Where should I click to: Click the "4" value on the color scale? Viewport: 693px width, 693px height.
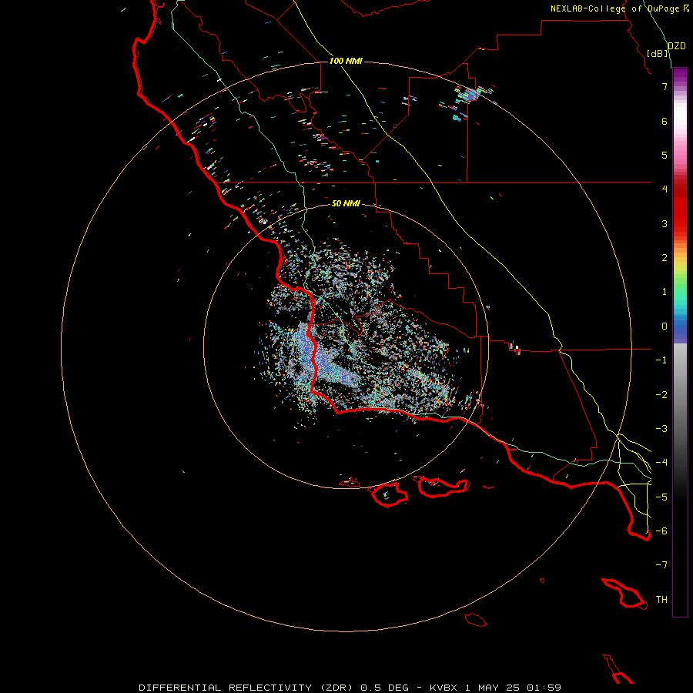point(665,189)
